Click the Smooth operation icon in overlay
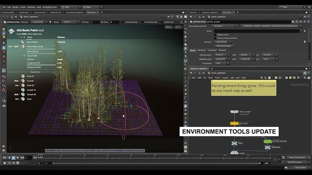This screenshot has height=175, width=312. 23,81
